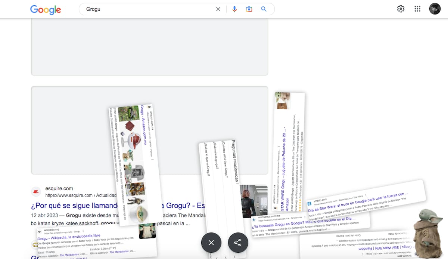This screenshot has height=259, width=448.
Task: Open the esquire result '¿Por qué se sigue llamando'
Action: pyautogui.click(x=117, y=206)
